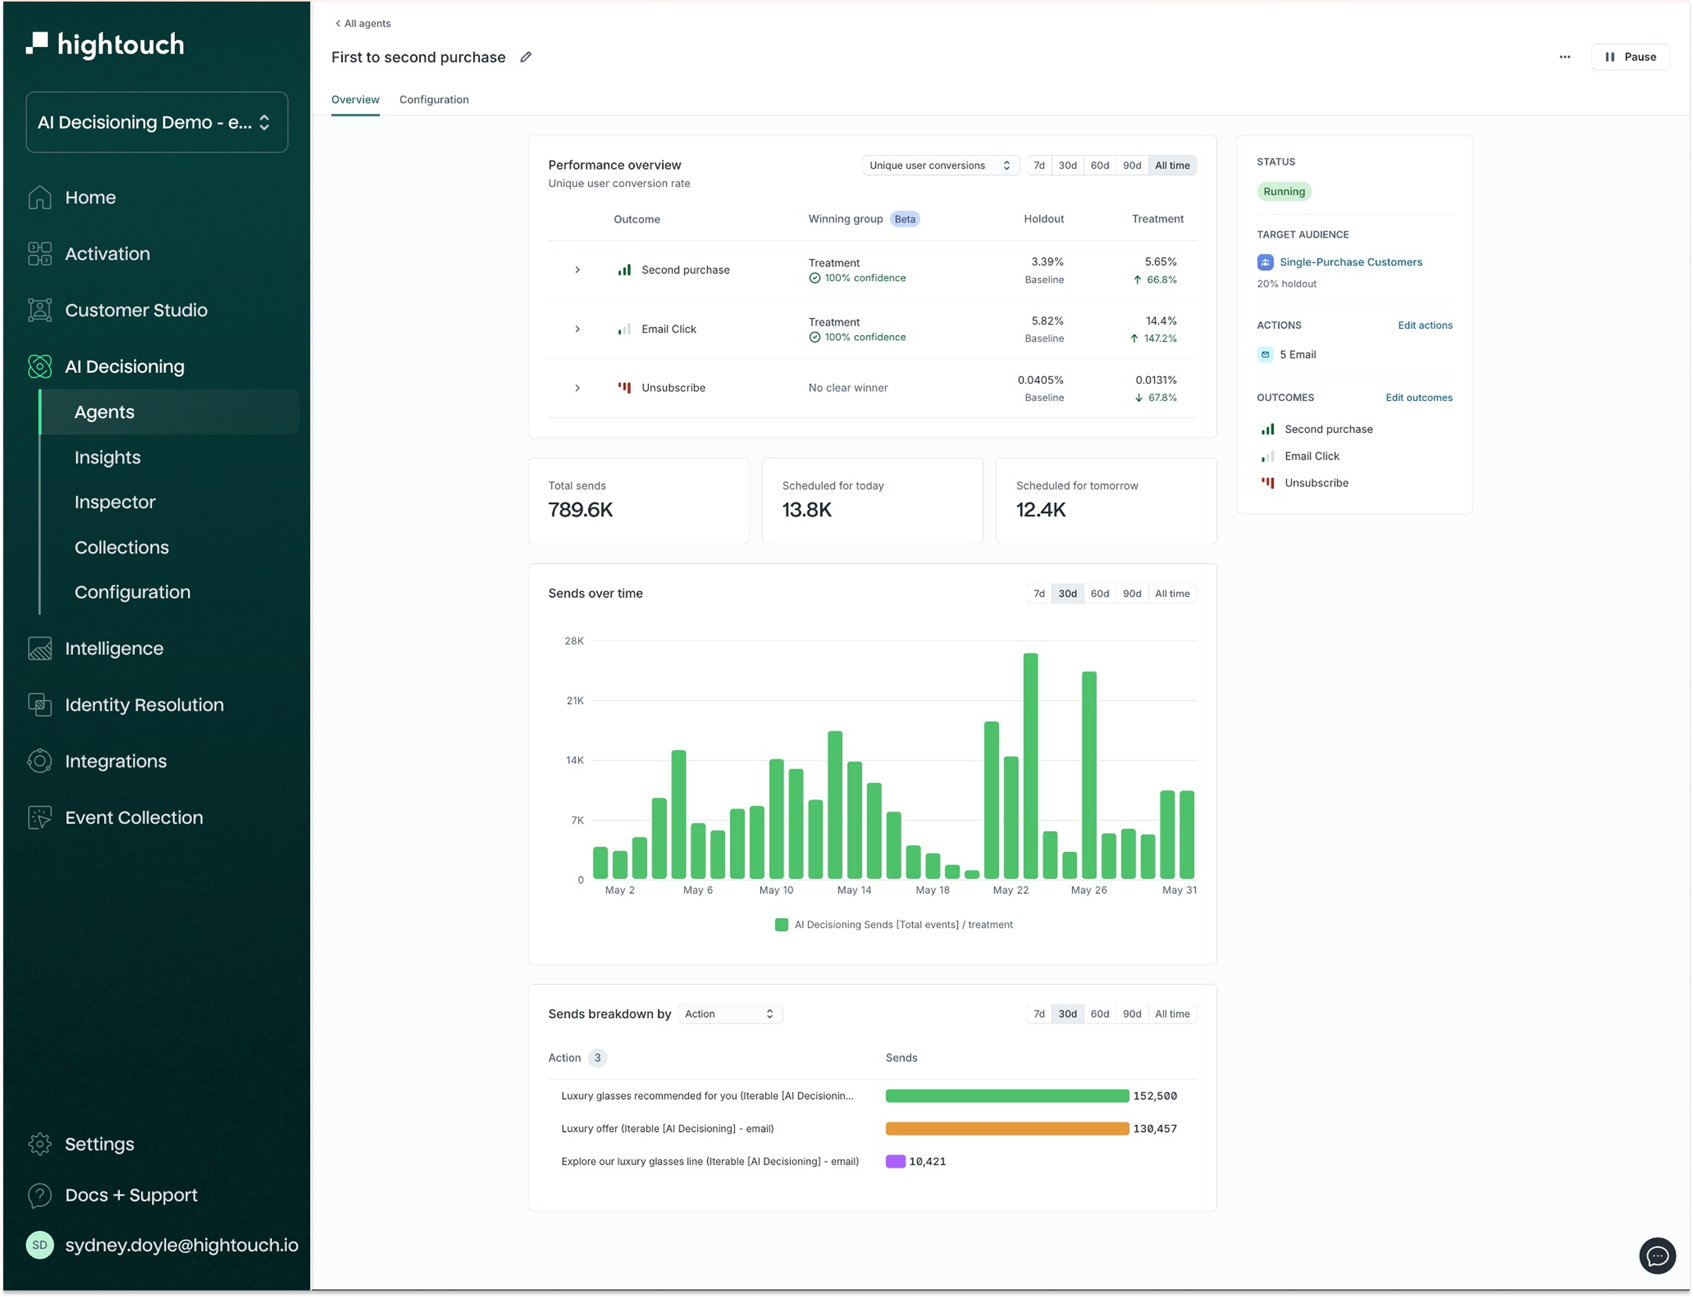Image resolution: width=1693 pixels, height=1297 pixels.
Task: Open Insights in the sidebar
Action: 107,458
